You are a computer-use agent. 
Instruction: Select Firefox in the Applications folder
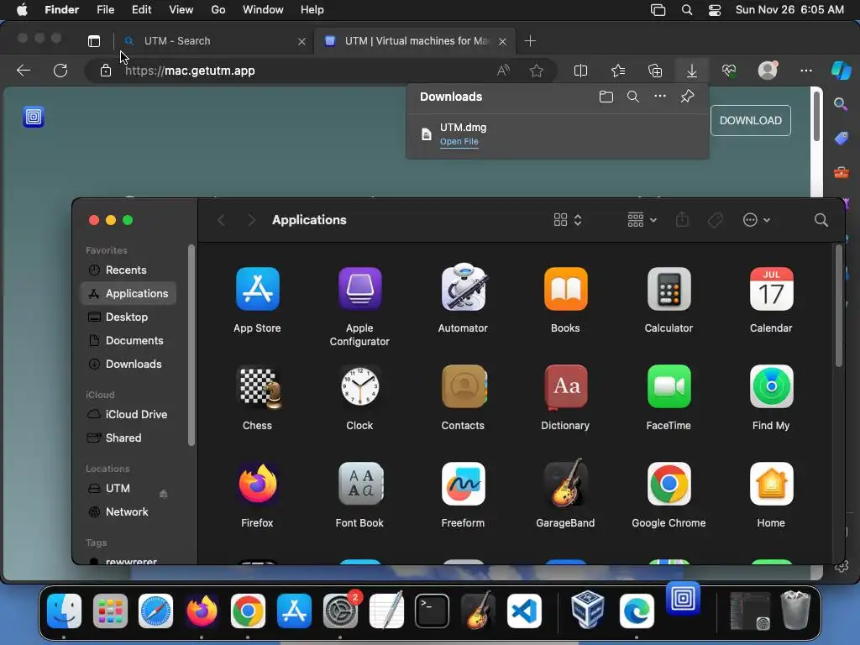(x=257, y=484)
